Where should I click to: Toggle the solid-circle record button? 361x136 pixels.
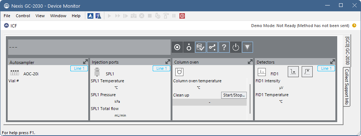click(177, 47)
